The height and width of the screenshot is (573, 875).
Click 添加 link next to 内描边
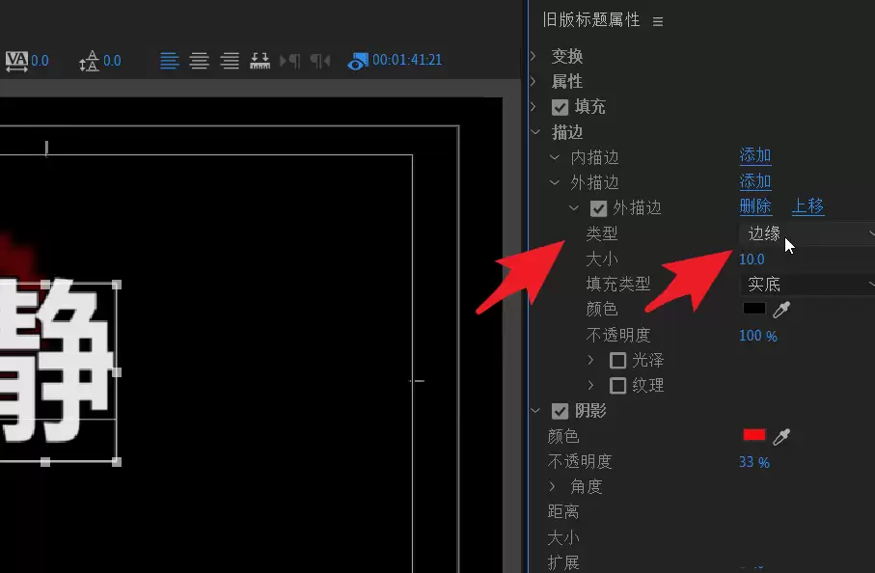coord(755,156)
